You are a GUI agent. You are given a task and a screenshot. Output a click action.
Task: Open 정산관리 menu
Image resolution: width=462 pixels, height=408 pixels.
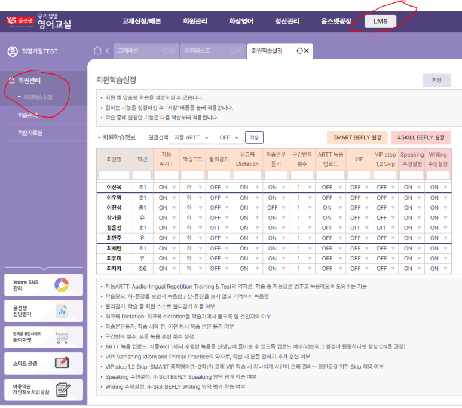(x=287, y=22)
